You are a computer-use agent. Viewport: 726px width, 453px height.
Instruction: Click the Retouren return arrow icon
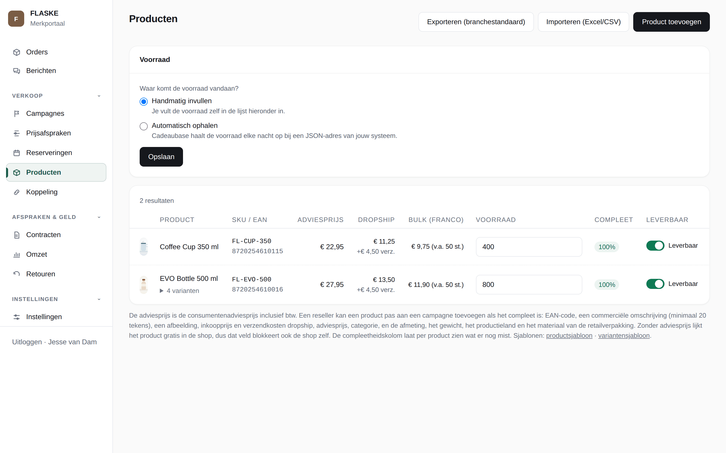tap(17, 274)
